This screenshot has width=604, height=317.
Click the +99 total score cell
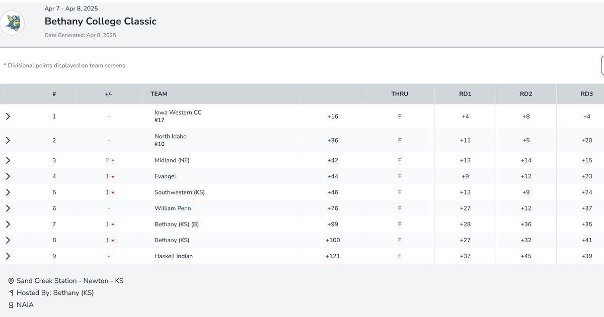tap(333, 224)
